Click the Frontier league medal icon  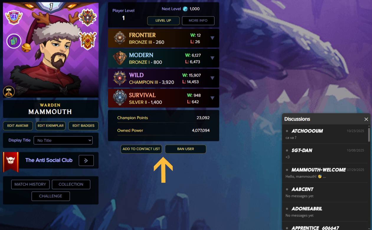pyautogui.click(x=120, y=38)
